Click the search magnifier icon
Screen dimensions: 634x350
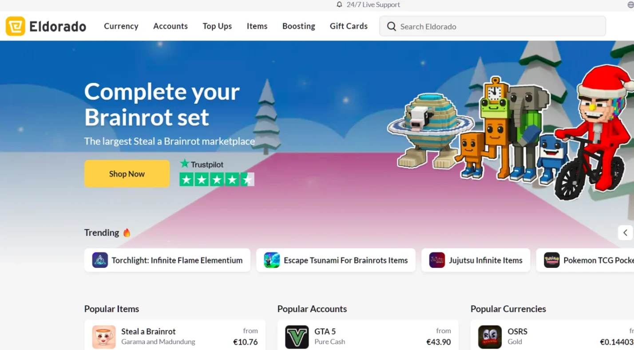(391, 26)
